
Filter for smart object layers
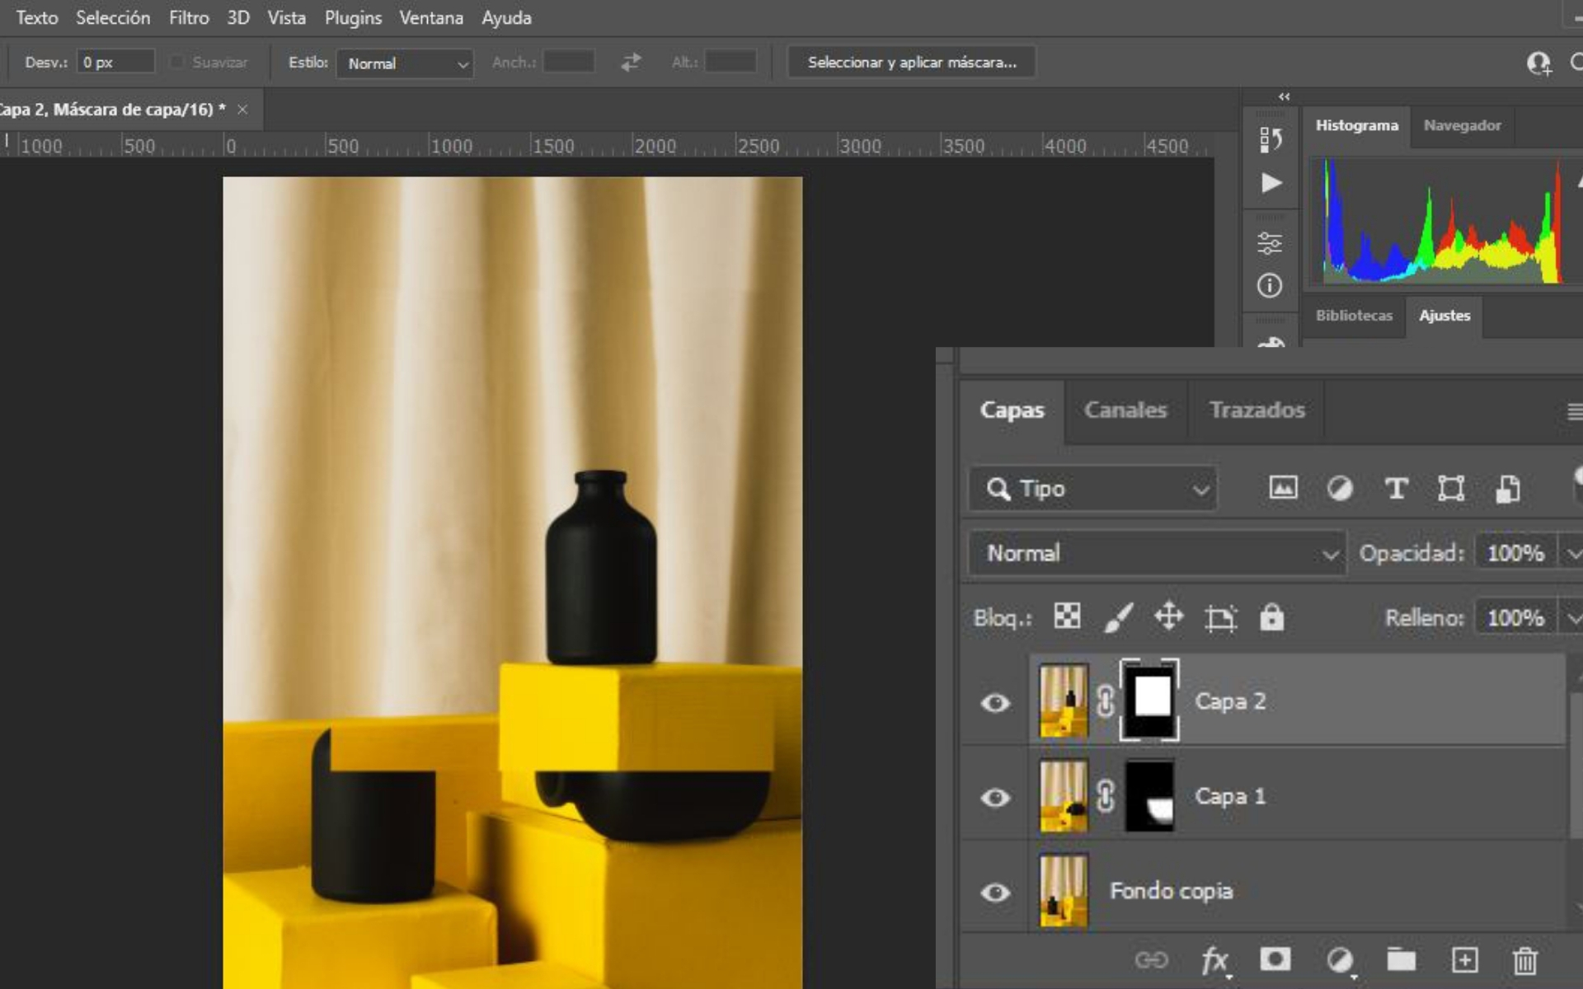click(1506, 489)
